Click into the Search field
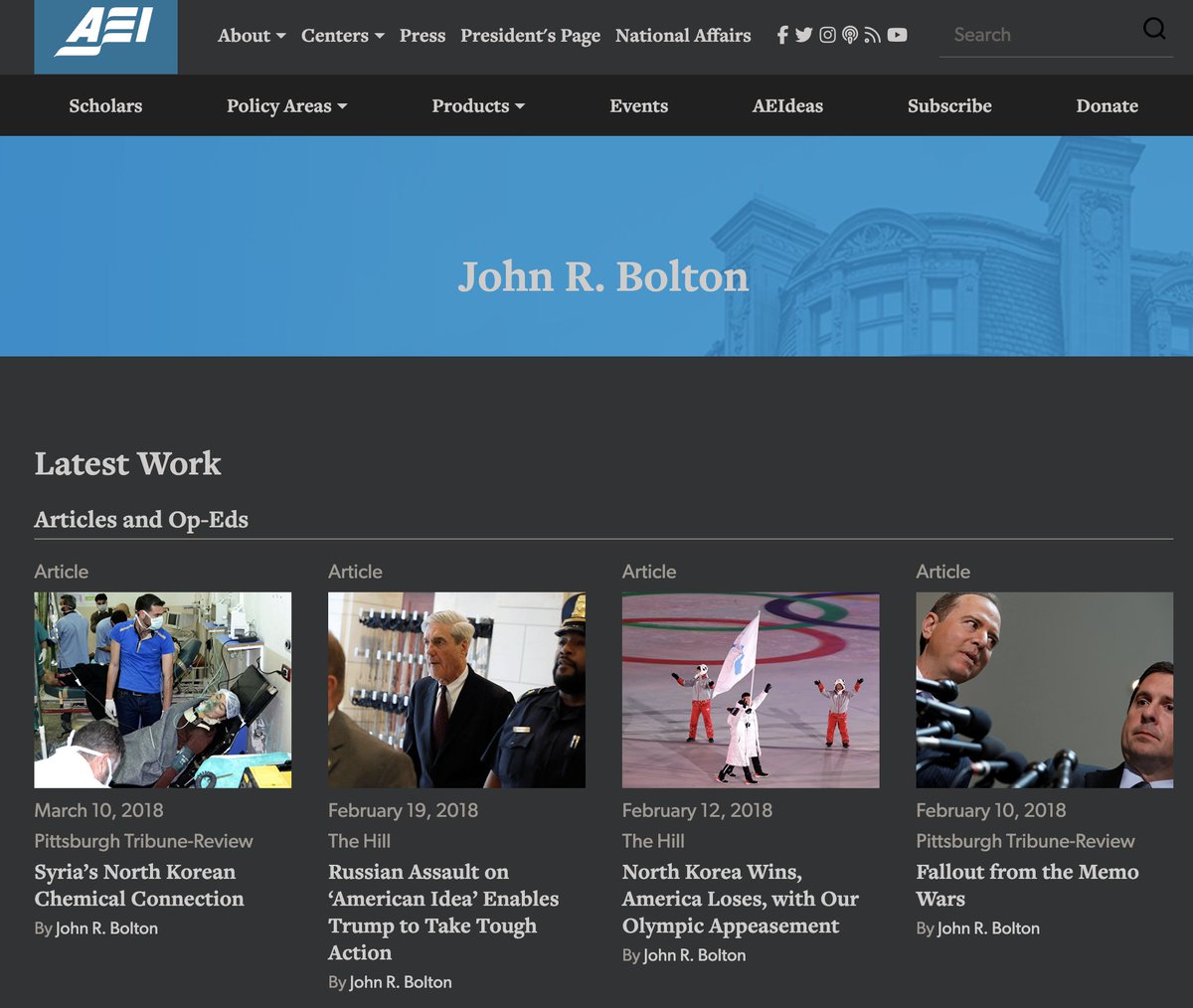Viewport: 1193px width, 1008px height. click(x=1039, y=35)
